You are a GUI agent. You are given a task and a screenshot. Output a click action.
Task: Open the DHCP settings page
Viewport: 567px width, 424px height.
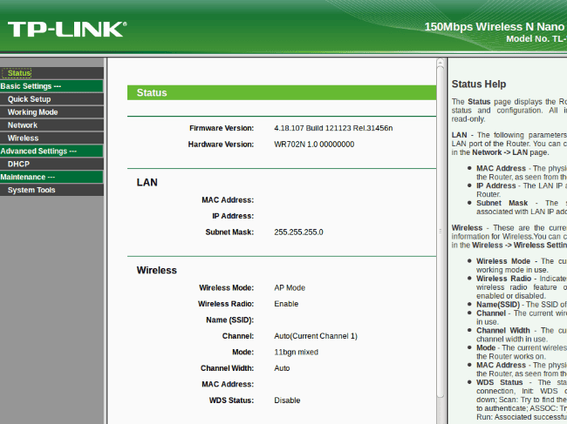(x=18, y=164)
